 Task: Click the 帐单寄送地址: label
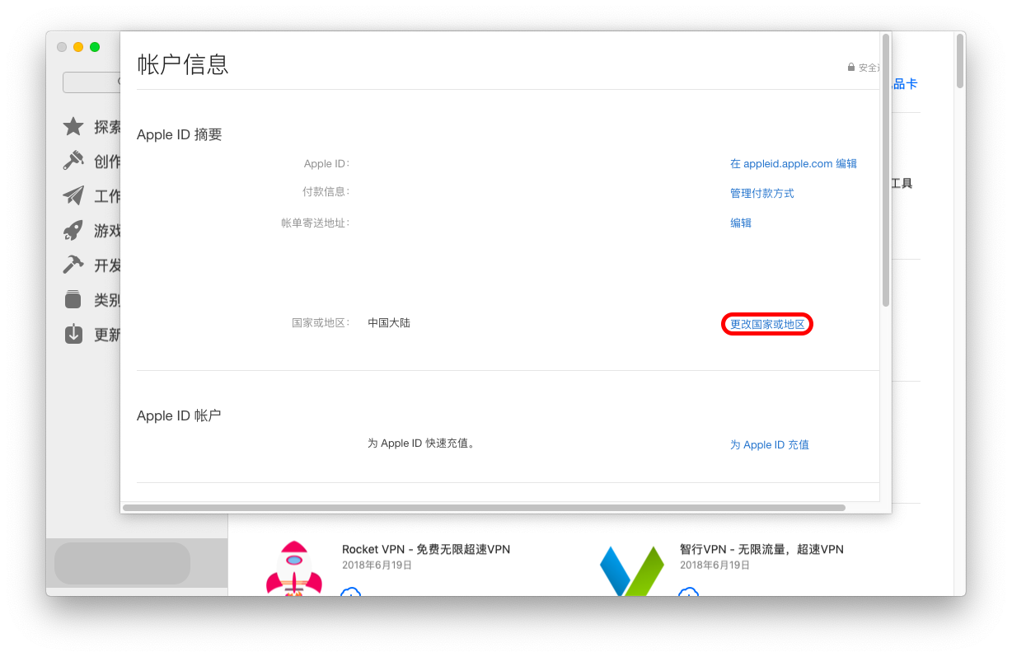coord(316,223)
